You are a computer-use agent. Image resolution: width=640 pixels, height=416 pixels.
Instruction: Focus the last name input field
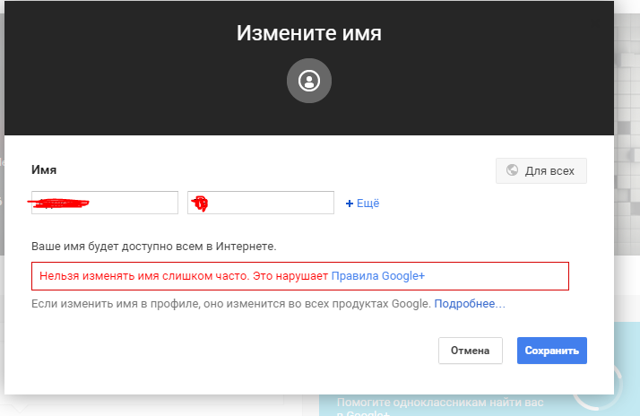coord(261,203)
